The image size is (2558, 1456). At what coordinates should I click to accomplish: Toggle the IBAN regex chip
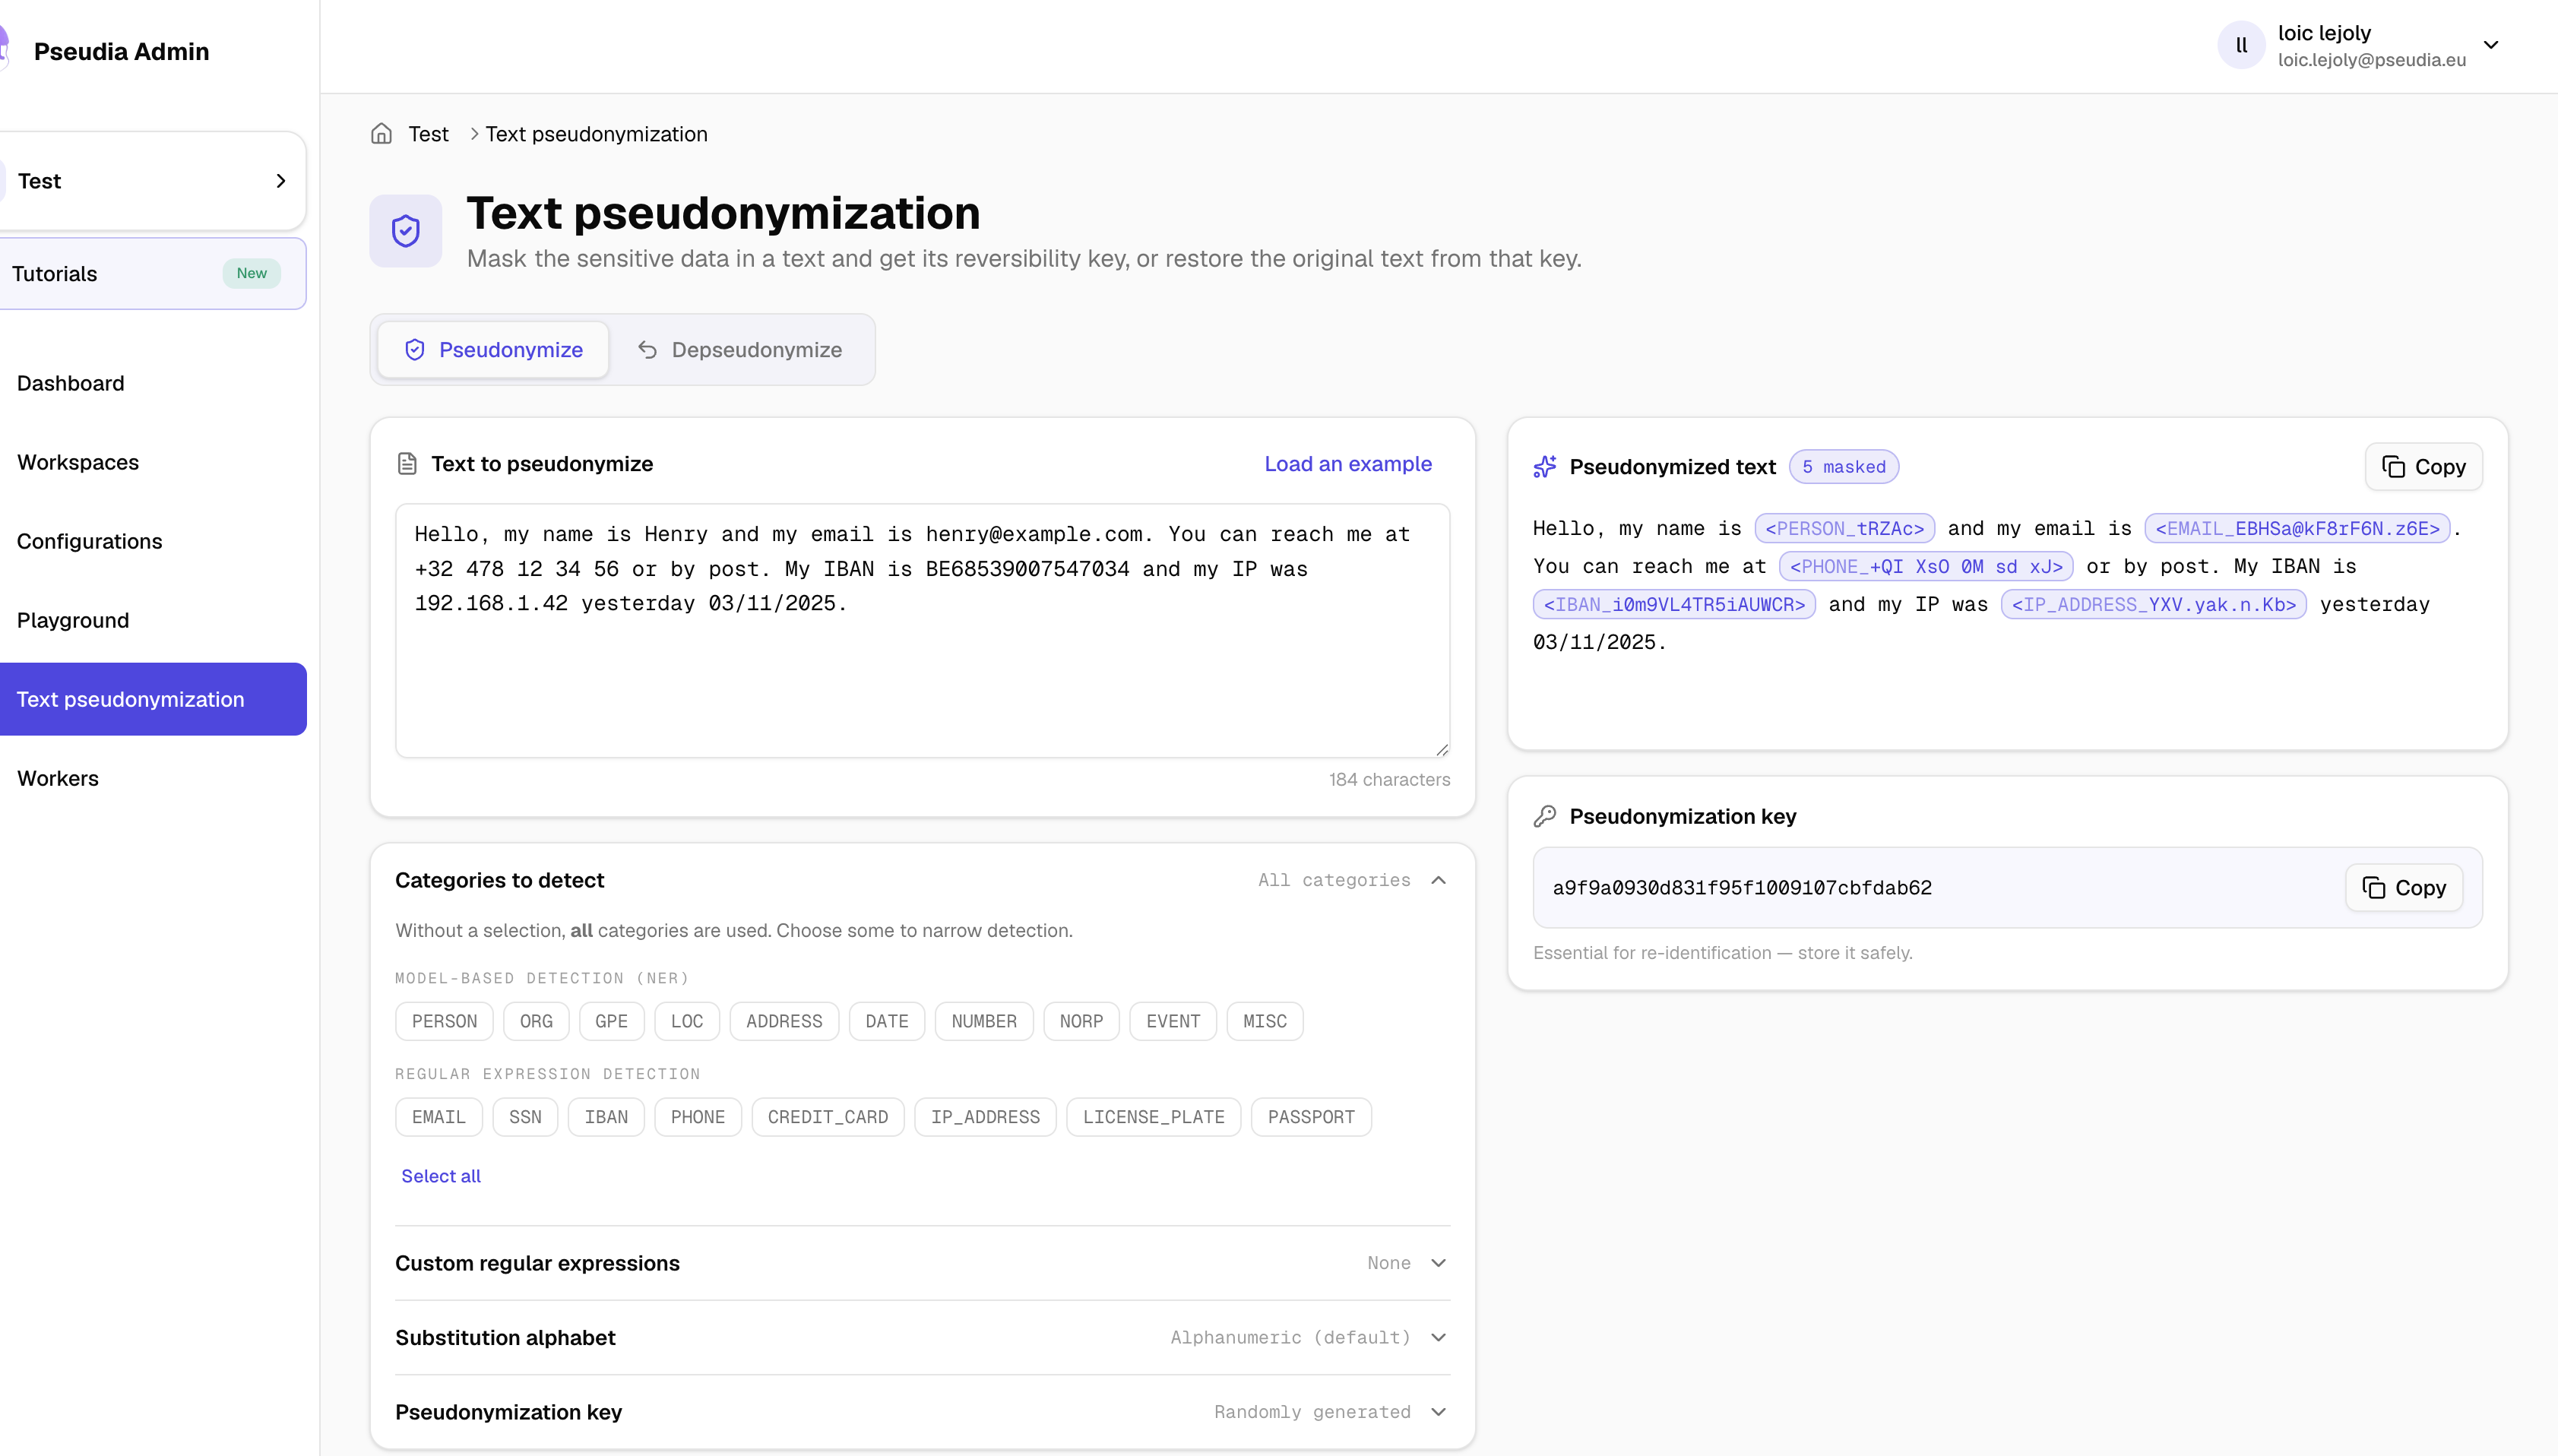tap(606, 1117)
